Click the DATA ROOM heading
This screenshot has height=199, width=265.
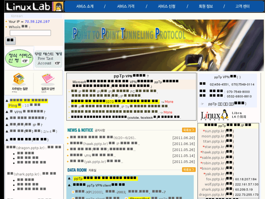tap(77, 170)
